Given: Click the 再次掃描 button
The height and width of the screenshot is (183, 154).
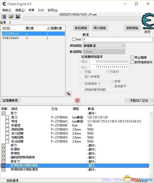Looking at the screenshot, I should [x=100, y=28].
